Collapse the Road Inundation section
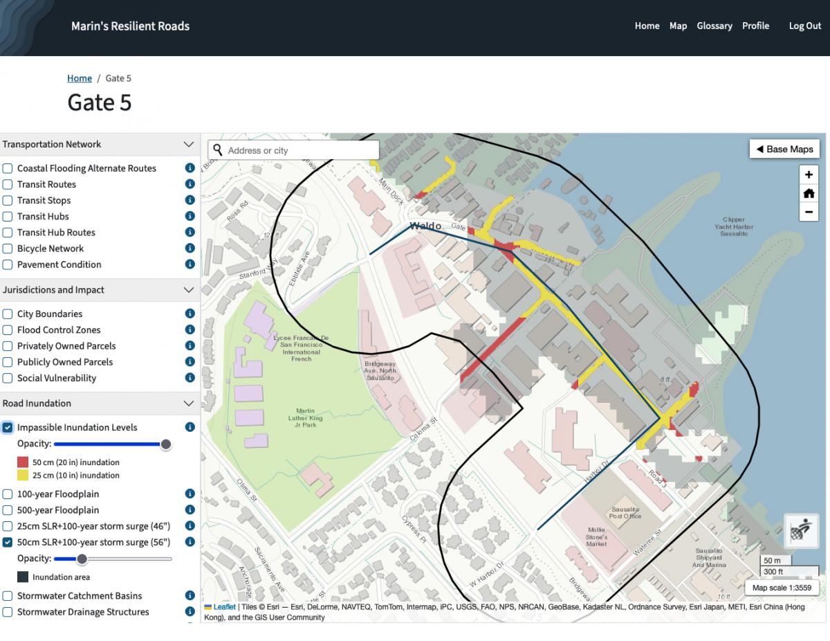This screenshot has width=830, height=641. (100, 404)
